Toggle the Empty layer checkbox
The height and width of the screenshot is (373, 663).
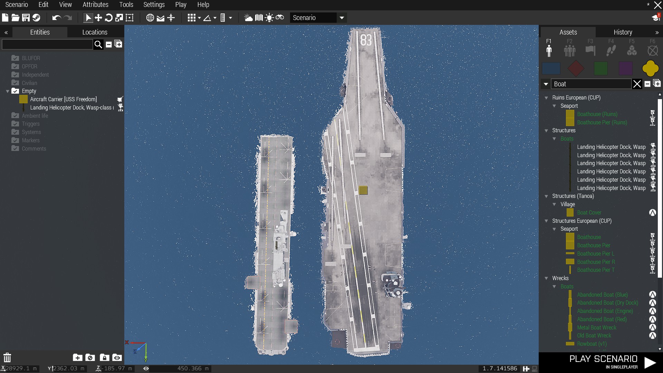(15, 91)
